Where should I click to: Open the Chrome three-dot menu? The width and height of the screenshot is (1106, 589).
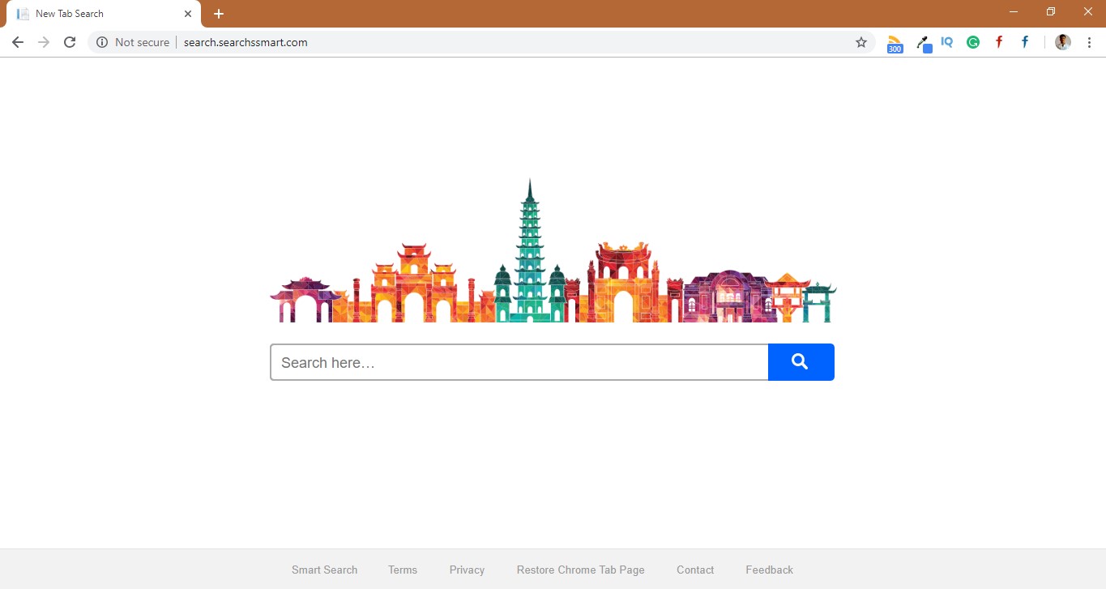[1089, 42]
